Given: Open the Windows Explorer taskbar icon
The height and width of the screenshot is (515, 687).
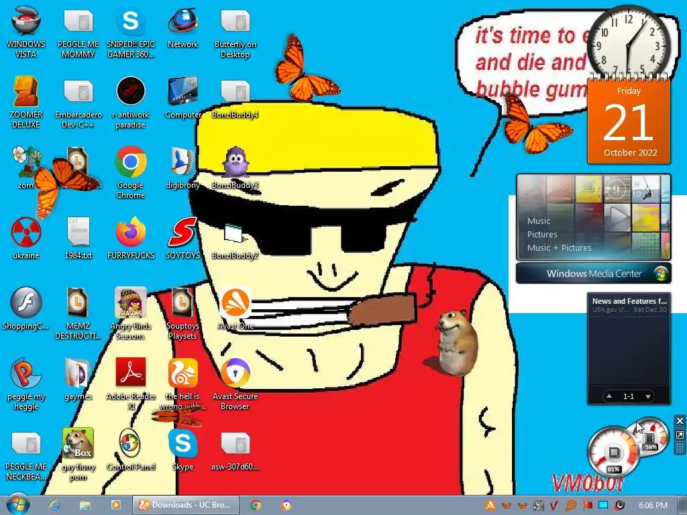Looking at the screenshot, I should pyautogui.click(x=85, y=505).
